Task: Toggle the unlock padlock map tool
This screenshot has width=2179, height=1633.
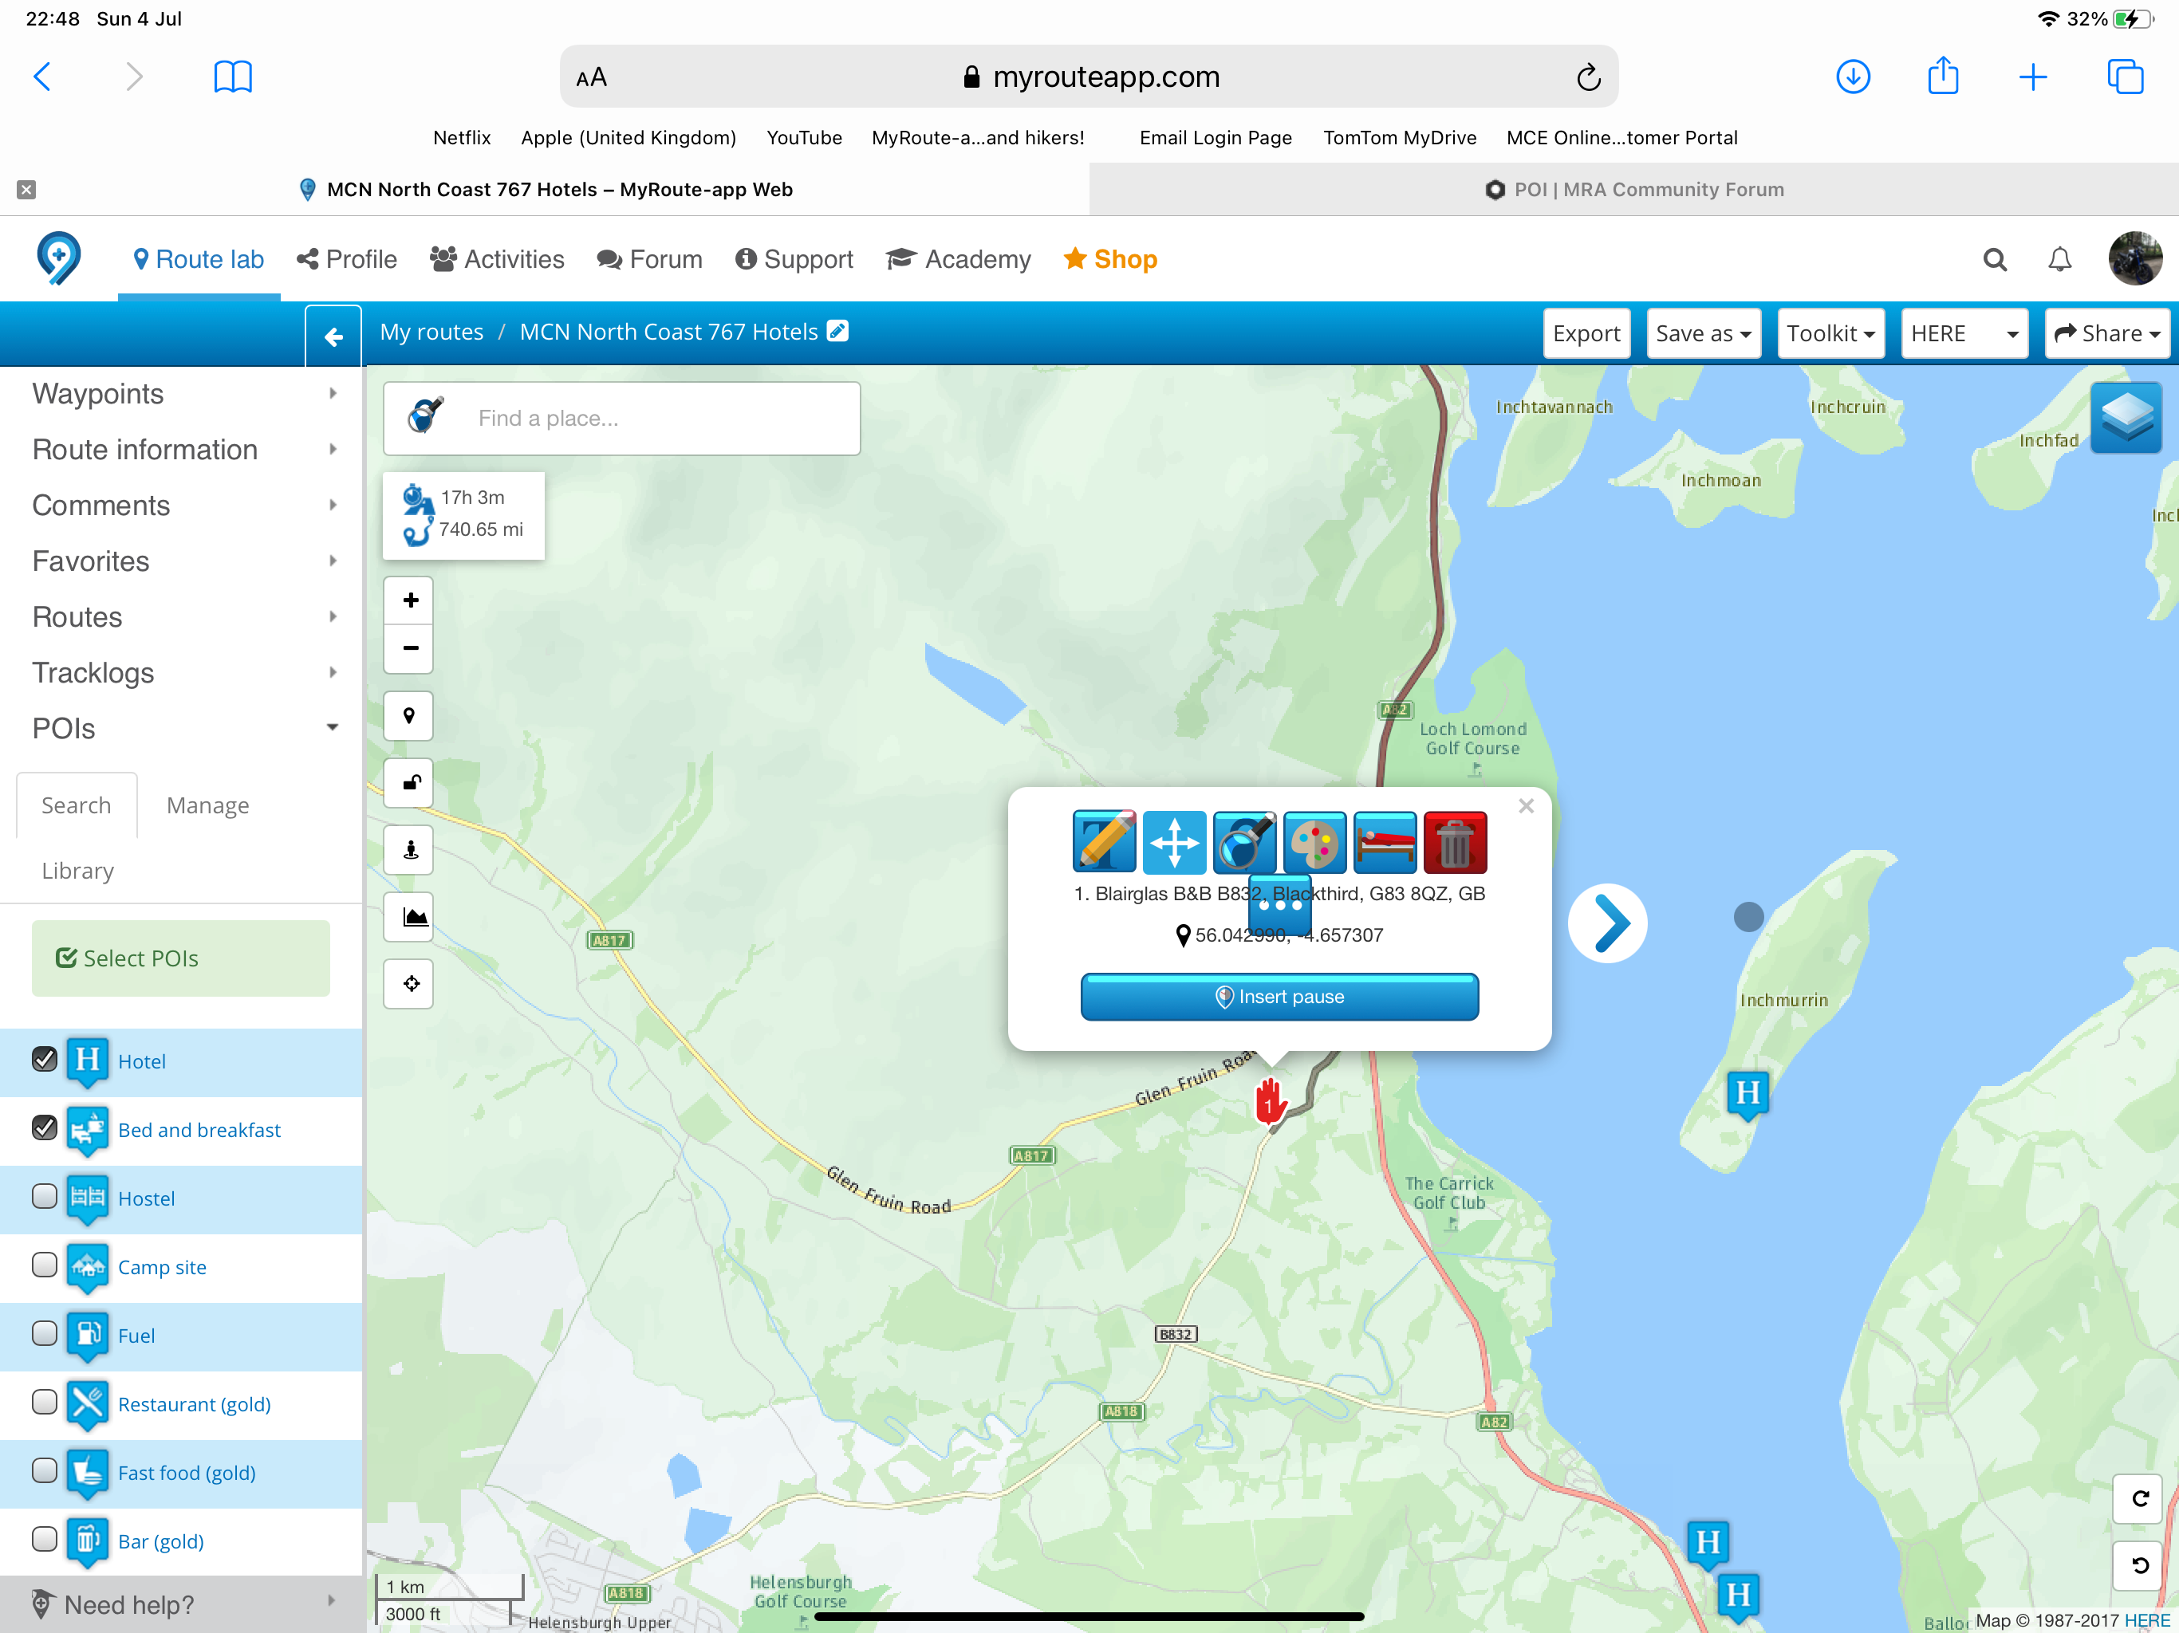Action: [409, 783]
